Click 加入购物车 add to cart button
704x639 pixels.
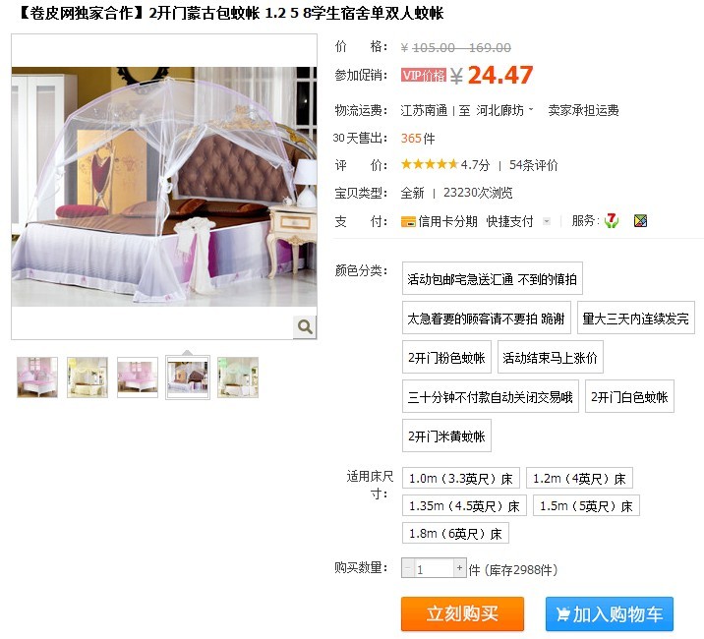pyautogui.click(x=610, y=613)
